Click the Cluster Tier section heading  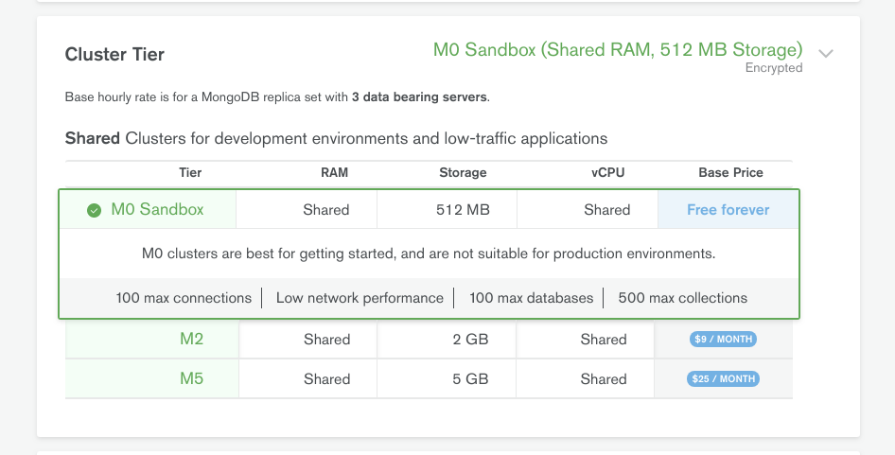[x=114, y=55]
